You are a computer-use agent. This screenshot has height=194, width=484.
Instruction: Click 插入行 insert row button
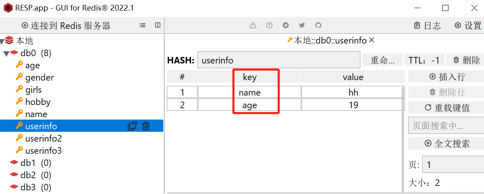pos(446,76)
